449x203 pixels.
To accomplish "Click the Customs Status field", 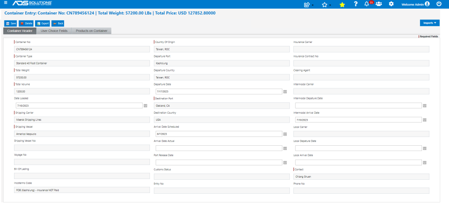I will click(221, 176).
